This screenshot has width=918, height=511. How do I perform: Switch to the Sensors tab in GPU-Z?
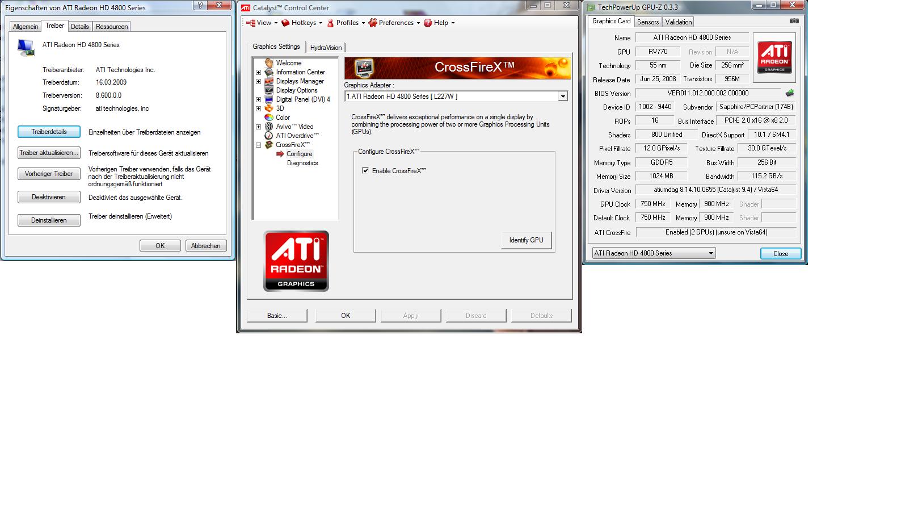648,22
